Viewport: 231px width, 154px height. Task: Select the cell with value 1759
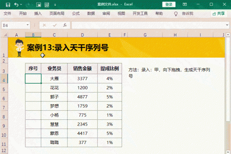tap(82, 106)
